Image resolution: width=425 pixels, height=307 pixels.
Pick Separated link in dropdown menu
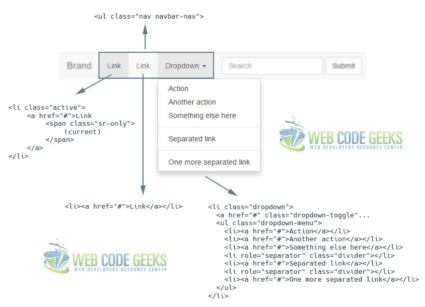(x=192, y=139)
